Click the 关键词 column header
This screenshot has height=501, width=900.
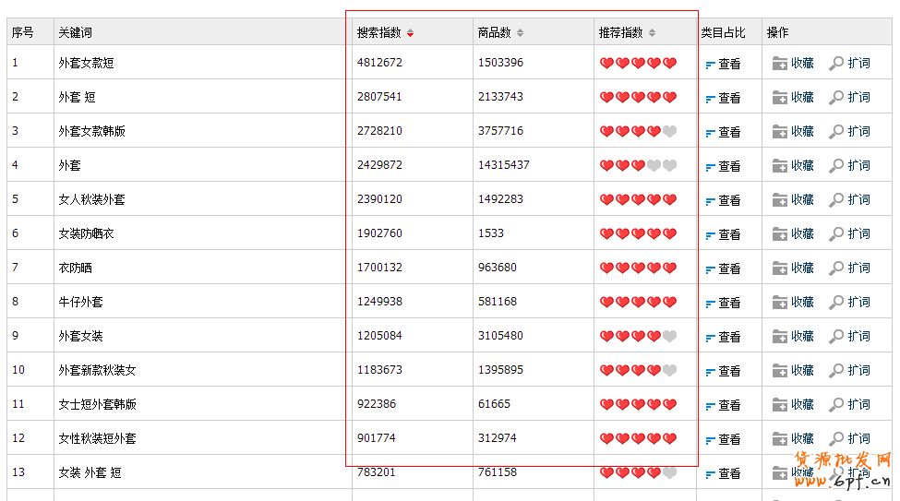pyautogui.click(x=75, y=32)
